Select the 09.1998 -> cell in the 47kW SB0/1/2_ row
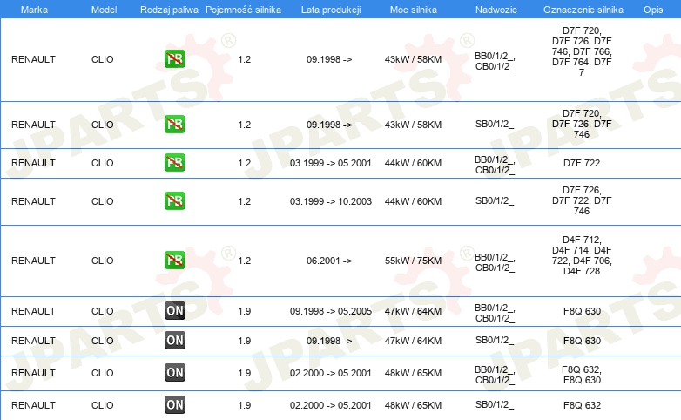This screenshot has width=681, height=420. click(329, 341)
